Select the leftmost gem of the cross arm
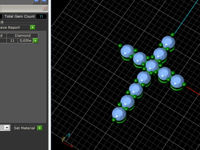 [x=127, y=51]
